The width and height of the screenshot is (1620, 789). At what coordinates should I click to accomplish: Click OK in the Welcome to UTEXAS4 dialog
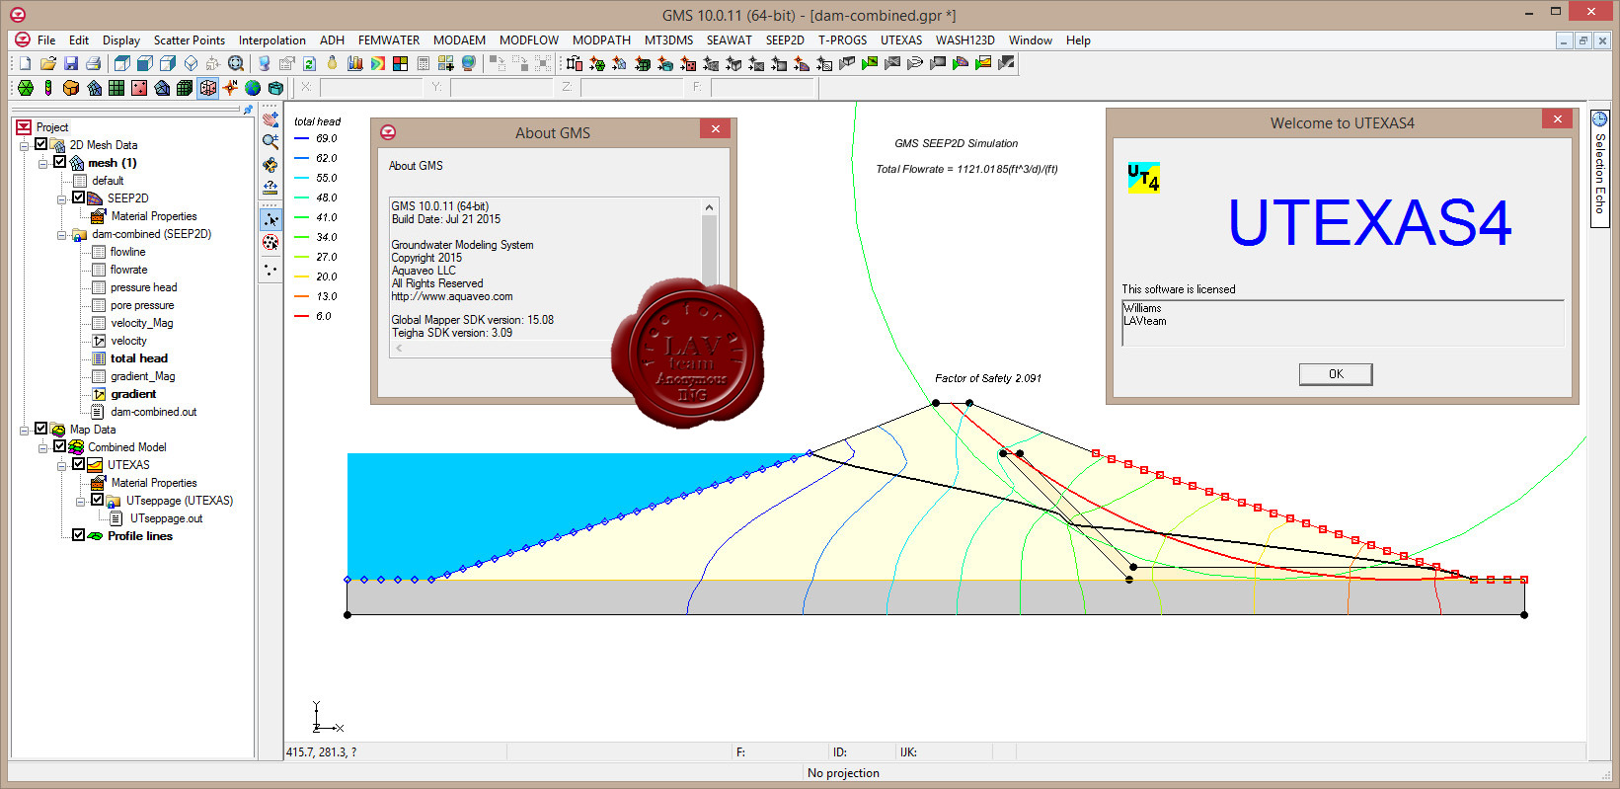pos(1336,374)
